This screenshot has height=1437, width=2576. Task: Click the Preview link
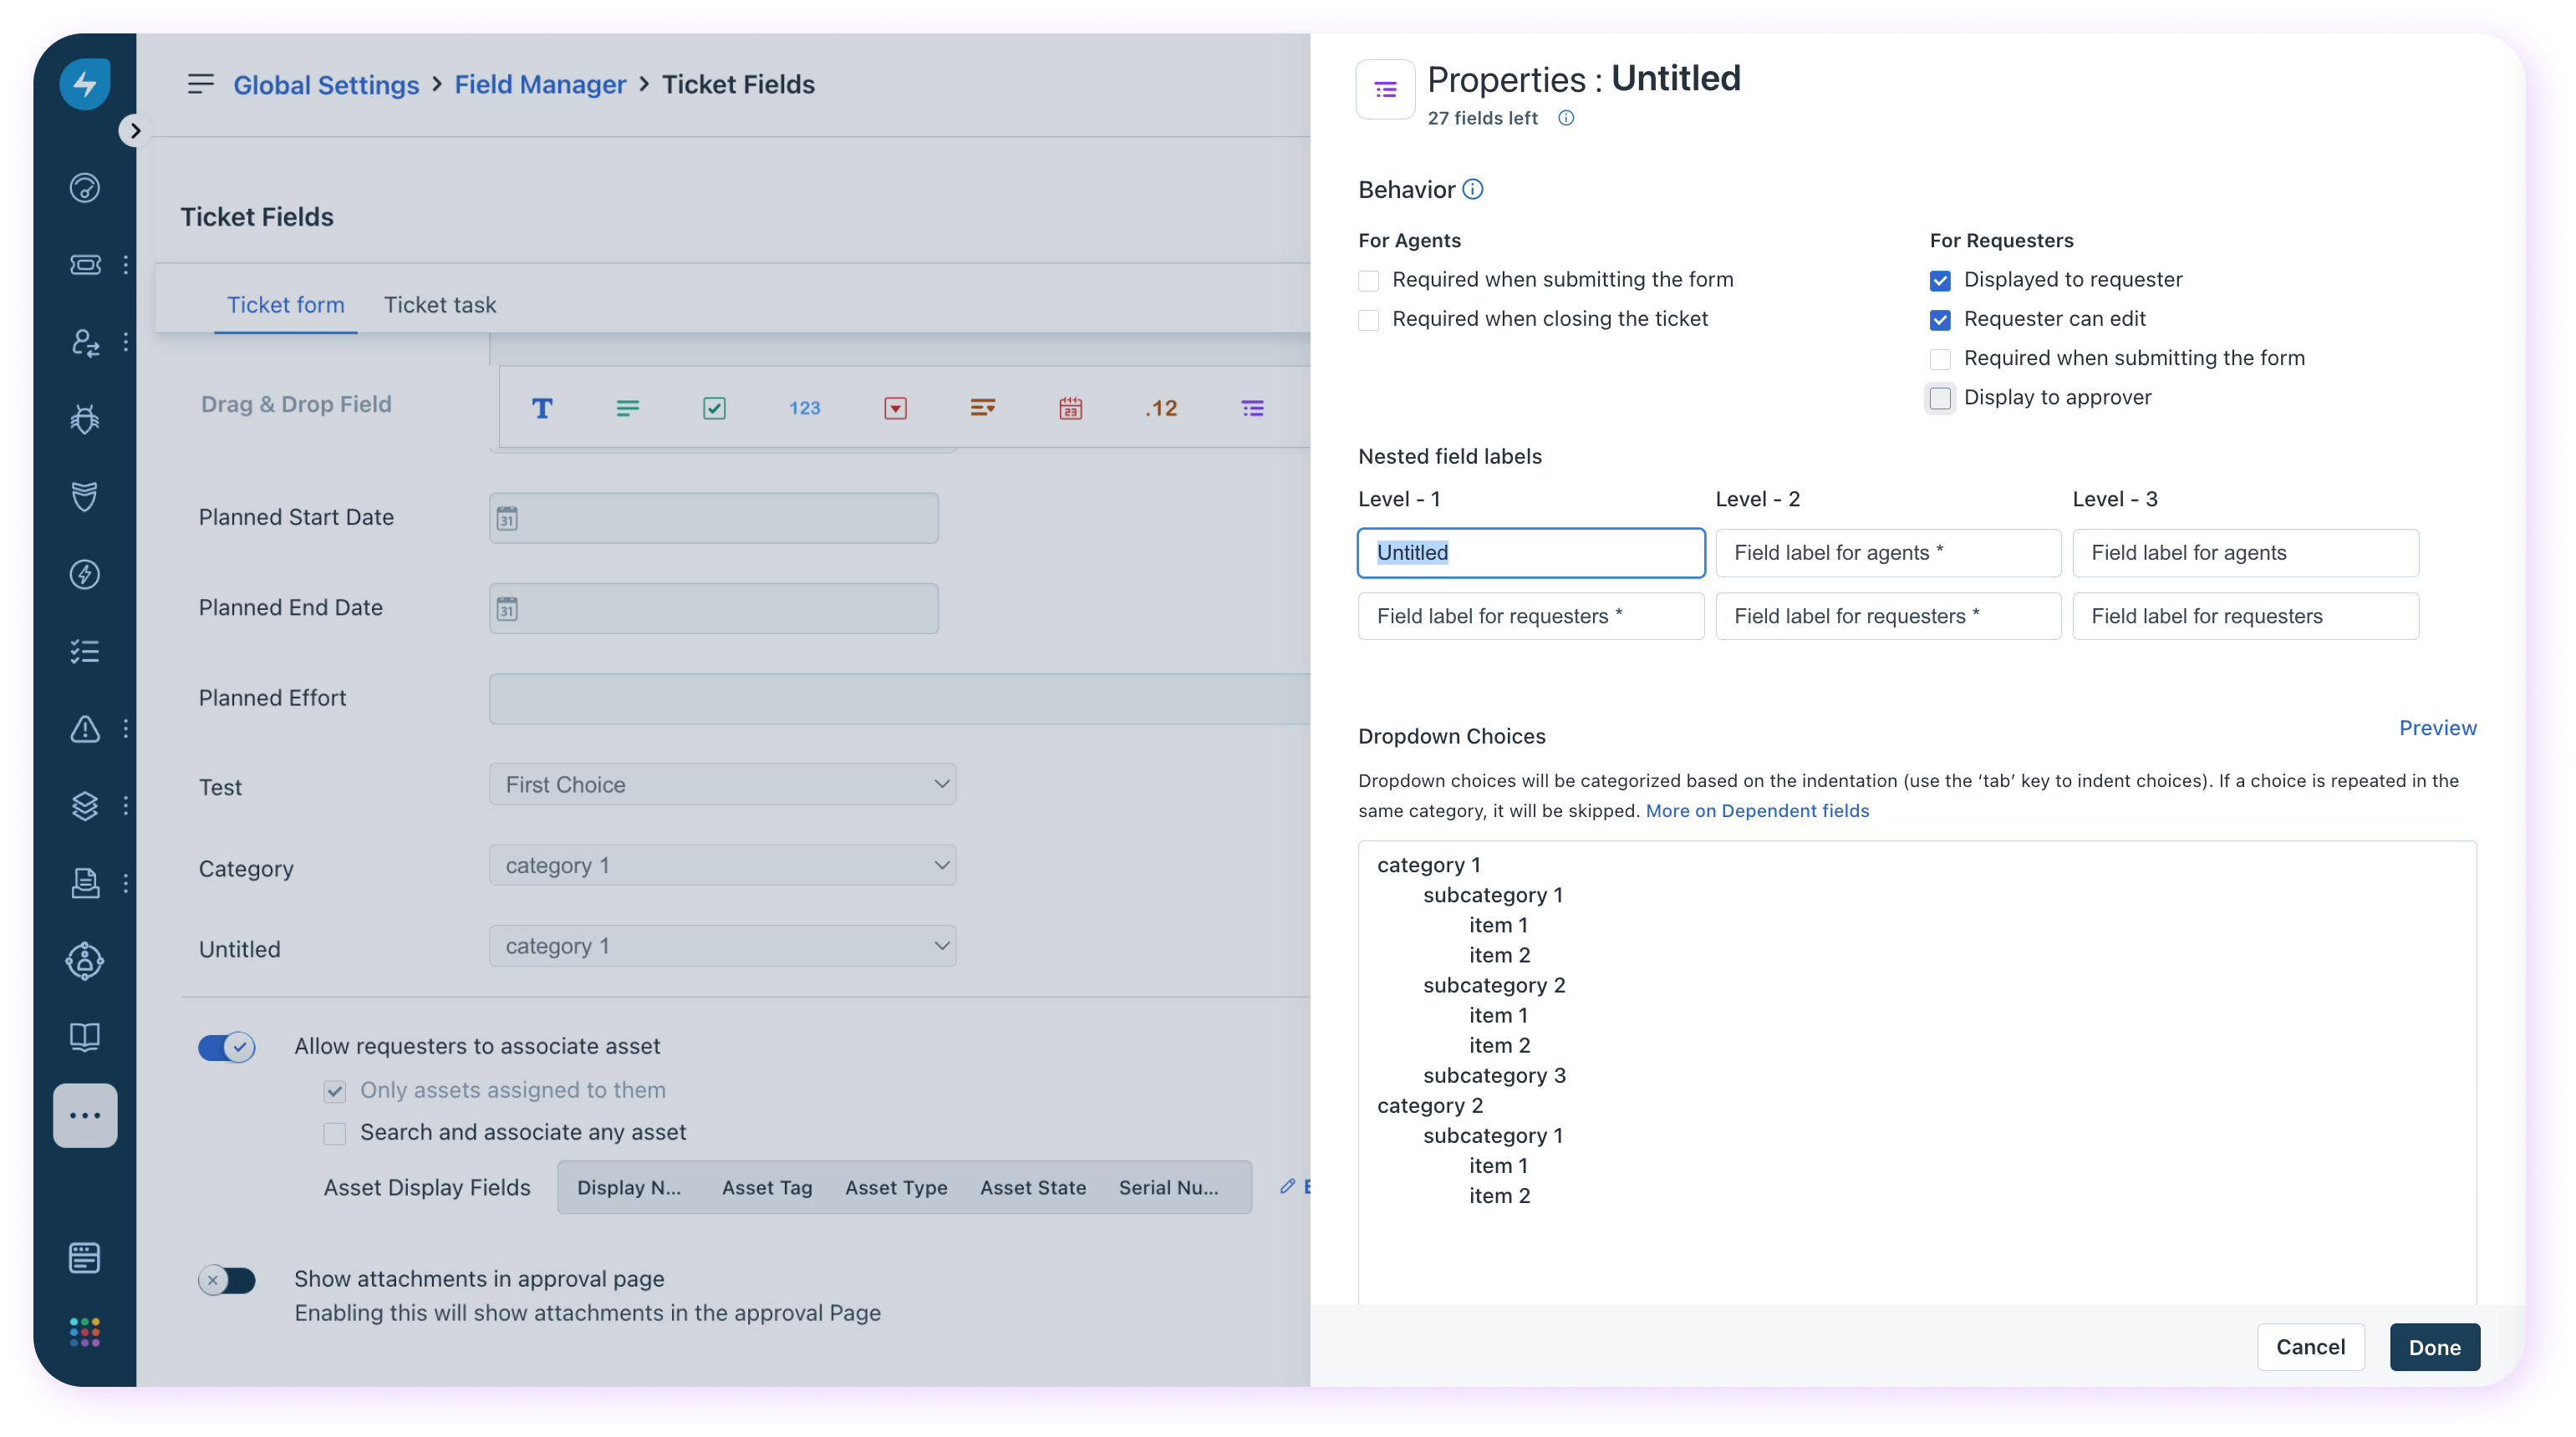tap(2437, 728)
